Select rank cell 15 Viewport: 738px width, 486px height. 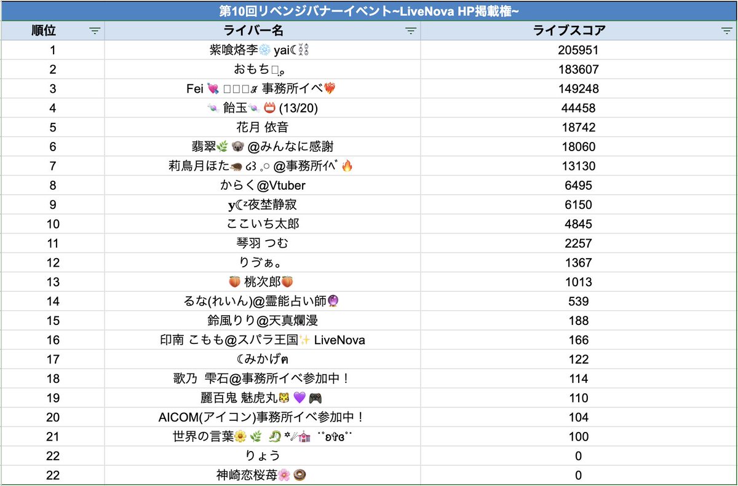click(x=53, y=321)
